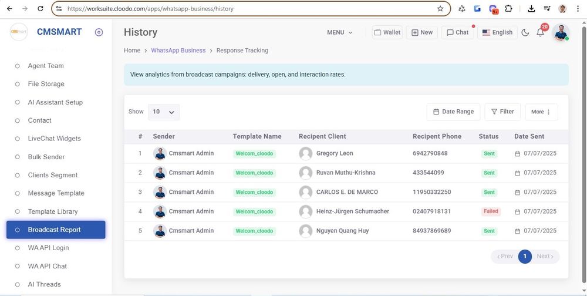587x296 pixels.
Task: Open browser downloads icon
Action: tap(531, 9)
